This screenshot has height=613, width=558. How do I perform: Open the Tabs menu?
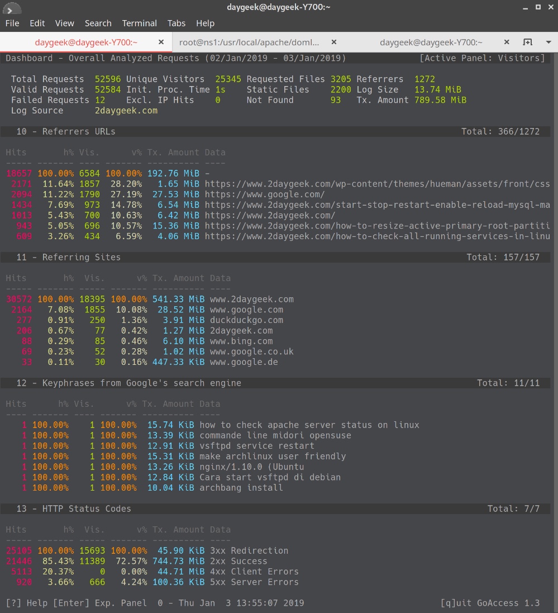(177, 23)
